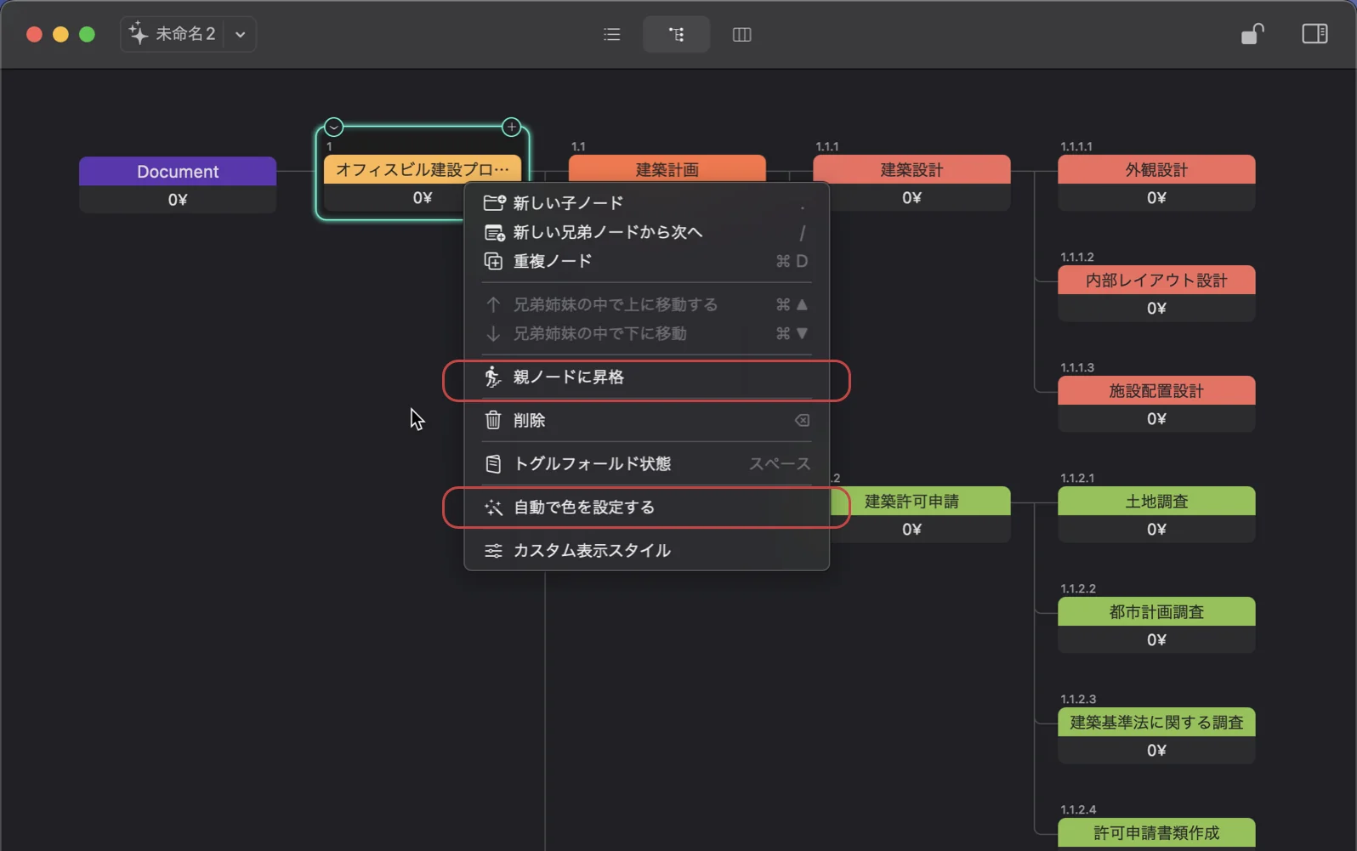Click the 重複ノード duplicate icon
Image resolution: width=1357 pixels, height=851 pixels.
pyautogui.click(x=493, y=261)
